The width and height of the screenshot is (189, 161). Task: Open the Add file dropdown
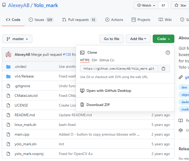click(x=138, y=39)
